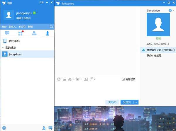Click the contact card icon in chat toolbar
Viewport: 176px width, 131px height.
tap(86, 79)
